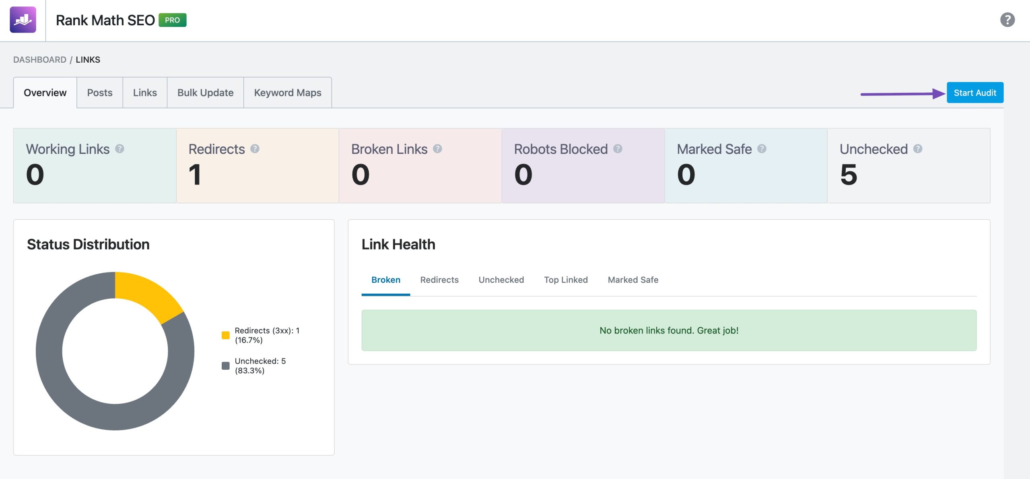The height and width of the screenshot is (479, 1030).
Task: Open the Links tab
Action: (145, 93)
